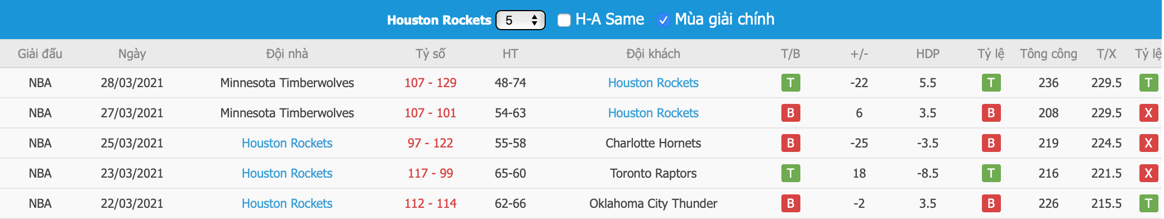1164x219 pixels.
Task: Click the Houston Rockets title in blue header
Action: pyautogui.click(x=439, y=20)
